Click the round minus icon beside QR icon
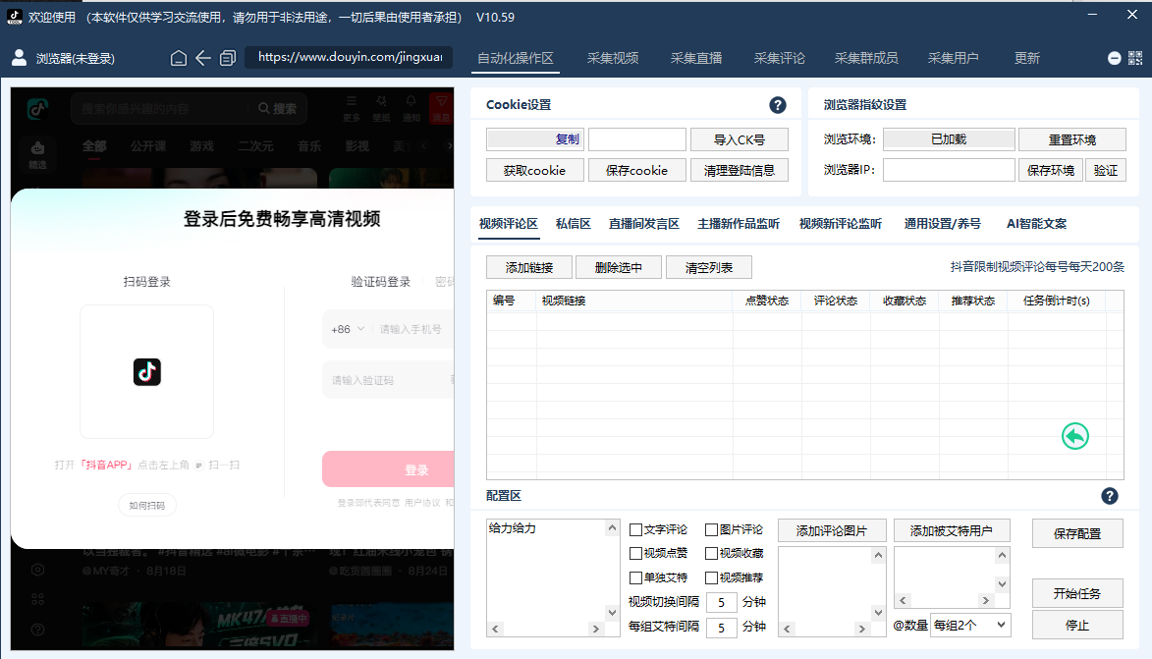 pyautogui.click(x=1114, y=58)
